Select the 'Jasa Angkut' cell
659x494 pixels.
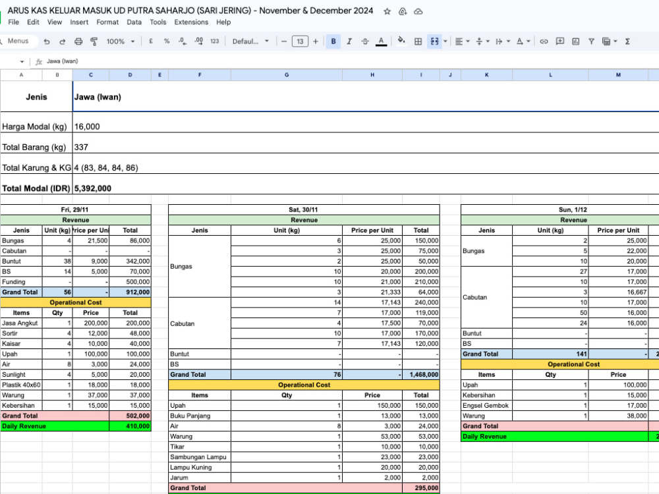(21, 323)
